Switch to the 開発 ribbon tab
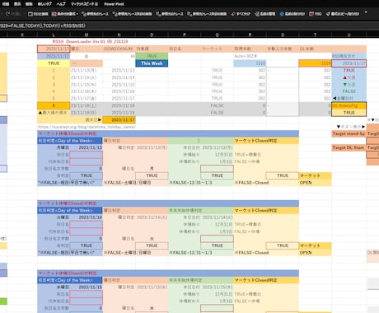This screenshot has height=313, width=379. coord(29,4)
